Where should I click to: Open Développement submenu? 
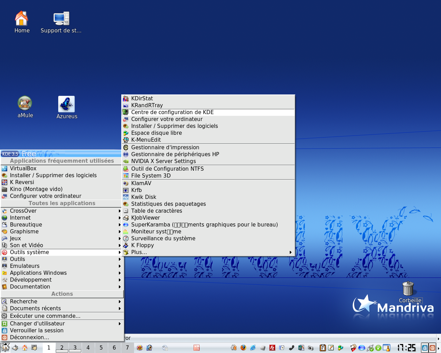point(62,280)
